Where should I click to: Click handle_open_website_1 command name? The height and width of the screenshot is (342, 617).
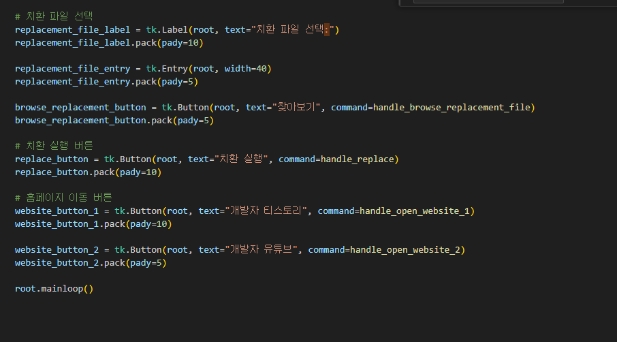(415, 211)
